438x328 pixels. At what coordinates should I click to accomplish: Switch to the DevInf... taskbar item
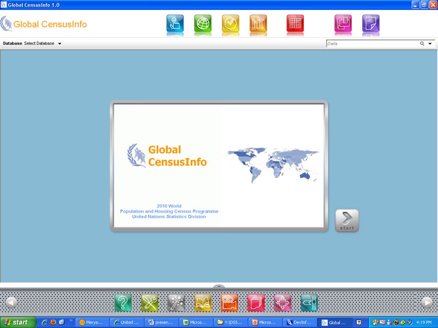click(300, 323)
